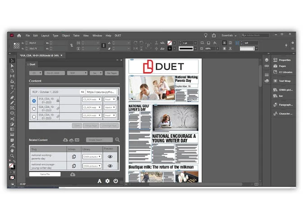The image size is (303, 208).
Task: Open the Layout menu
Action: [x=45, y=36]
